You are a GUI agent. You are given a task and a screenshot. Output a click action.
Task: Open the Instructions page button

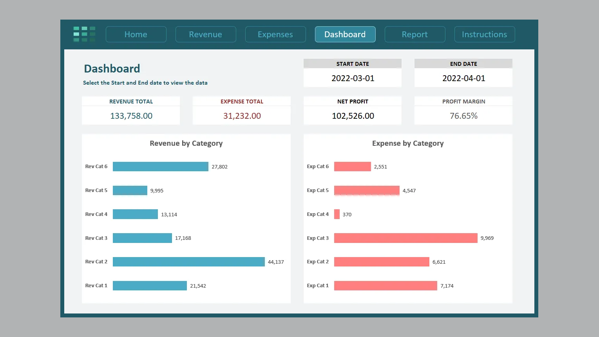point(485,34)
